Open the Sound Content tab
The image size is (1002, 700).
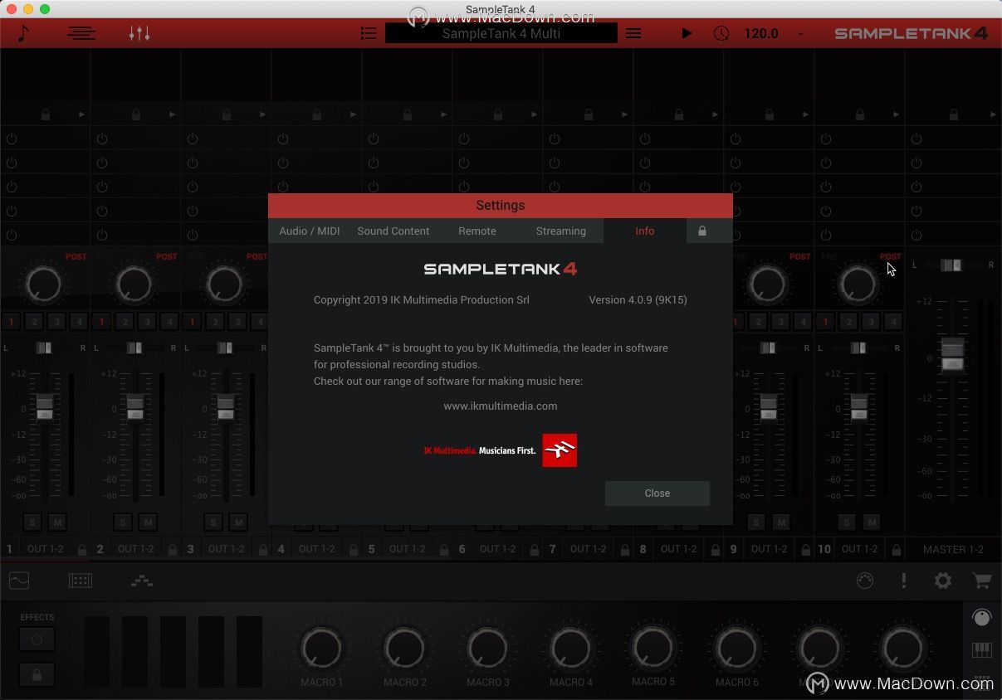point(393,231)
